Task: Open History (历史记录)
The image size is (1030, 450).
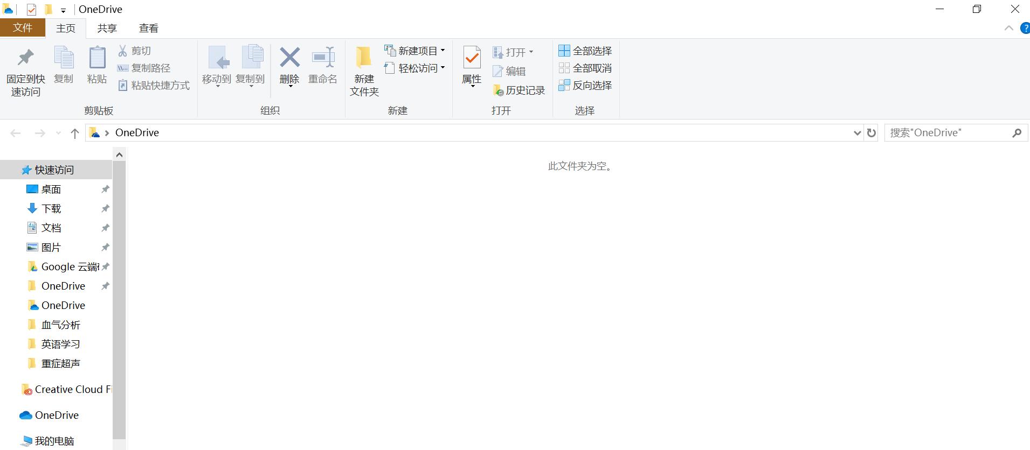Action: pos(519,90)
